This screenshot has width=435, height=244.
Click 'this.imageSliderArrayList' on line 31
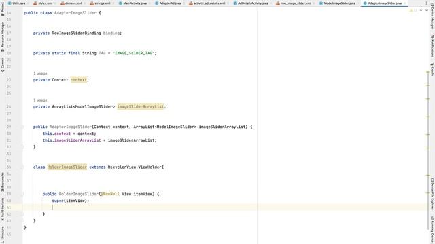(72, 140)
